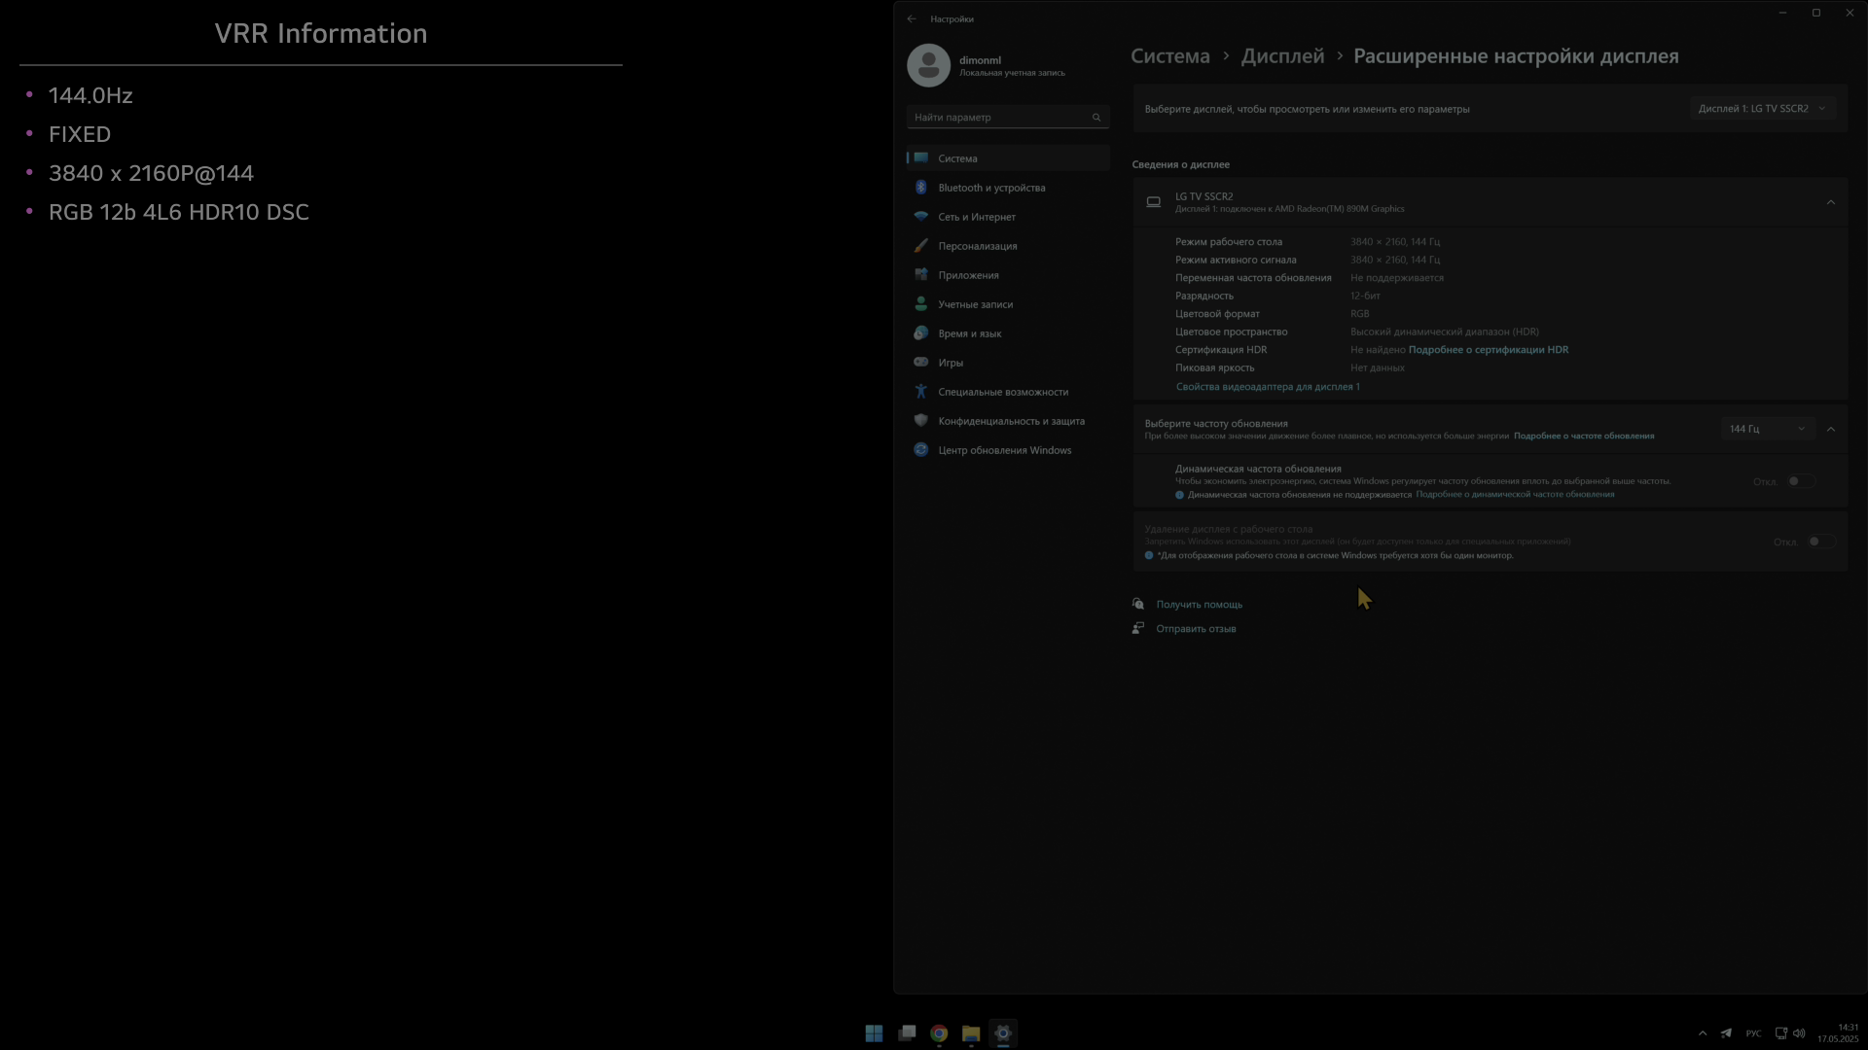Click Подробнее о сертификации HDR link
The height and width of the screenshot is (1050, 1868).
(1488, 350)
